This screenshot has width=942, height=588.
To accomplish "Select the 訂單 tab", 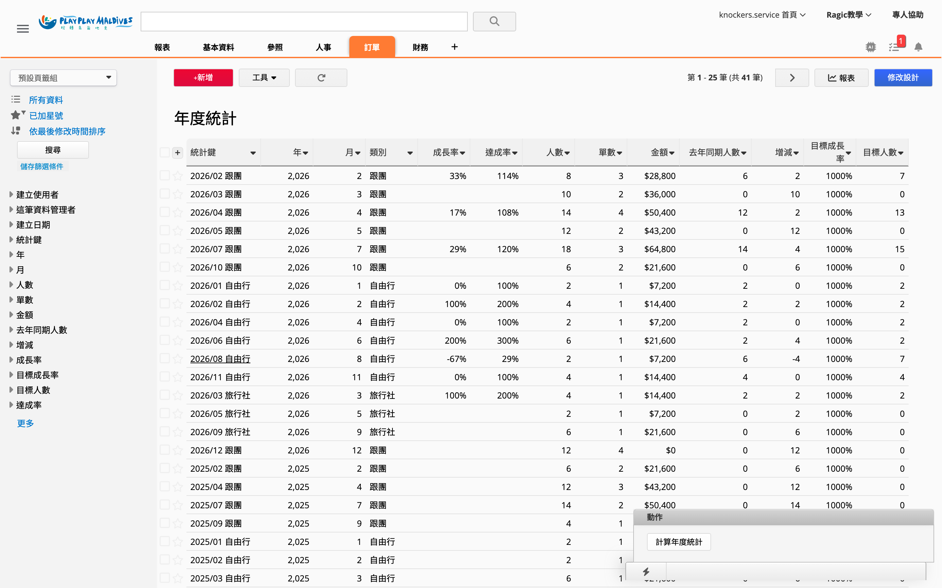I will click(372, 47).
